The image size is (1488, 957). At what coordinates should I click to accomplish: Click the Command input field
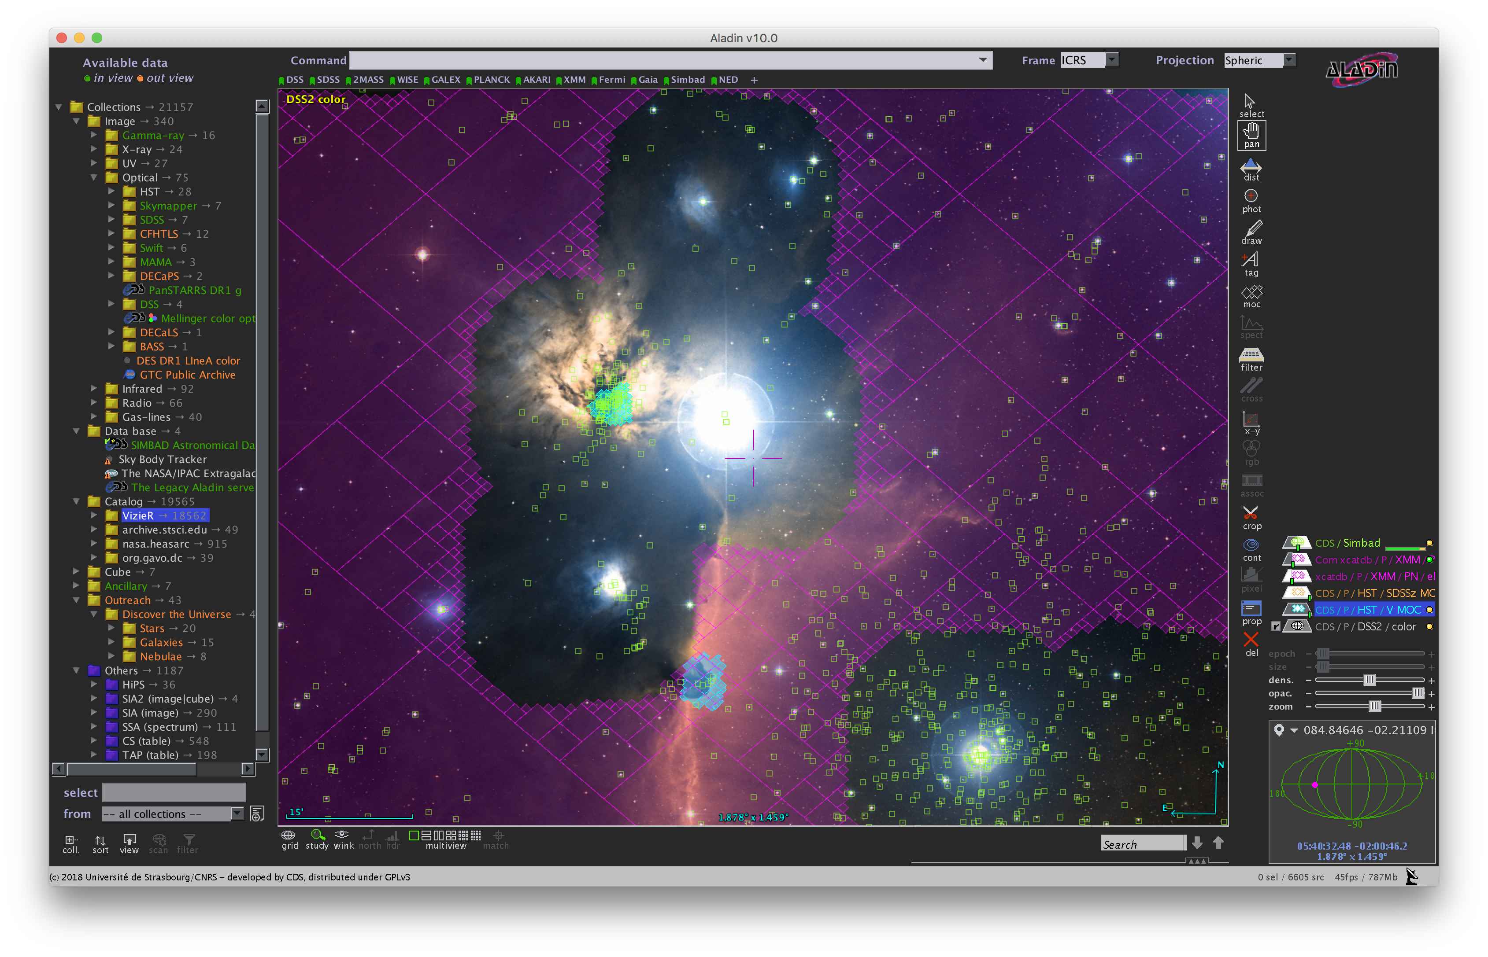click(x=662, y=60)
